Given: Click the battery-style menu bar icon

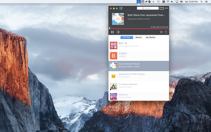Looking at the screenshot, I should [x=164, y=2].
